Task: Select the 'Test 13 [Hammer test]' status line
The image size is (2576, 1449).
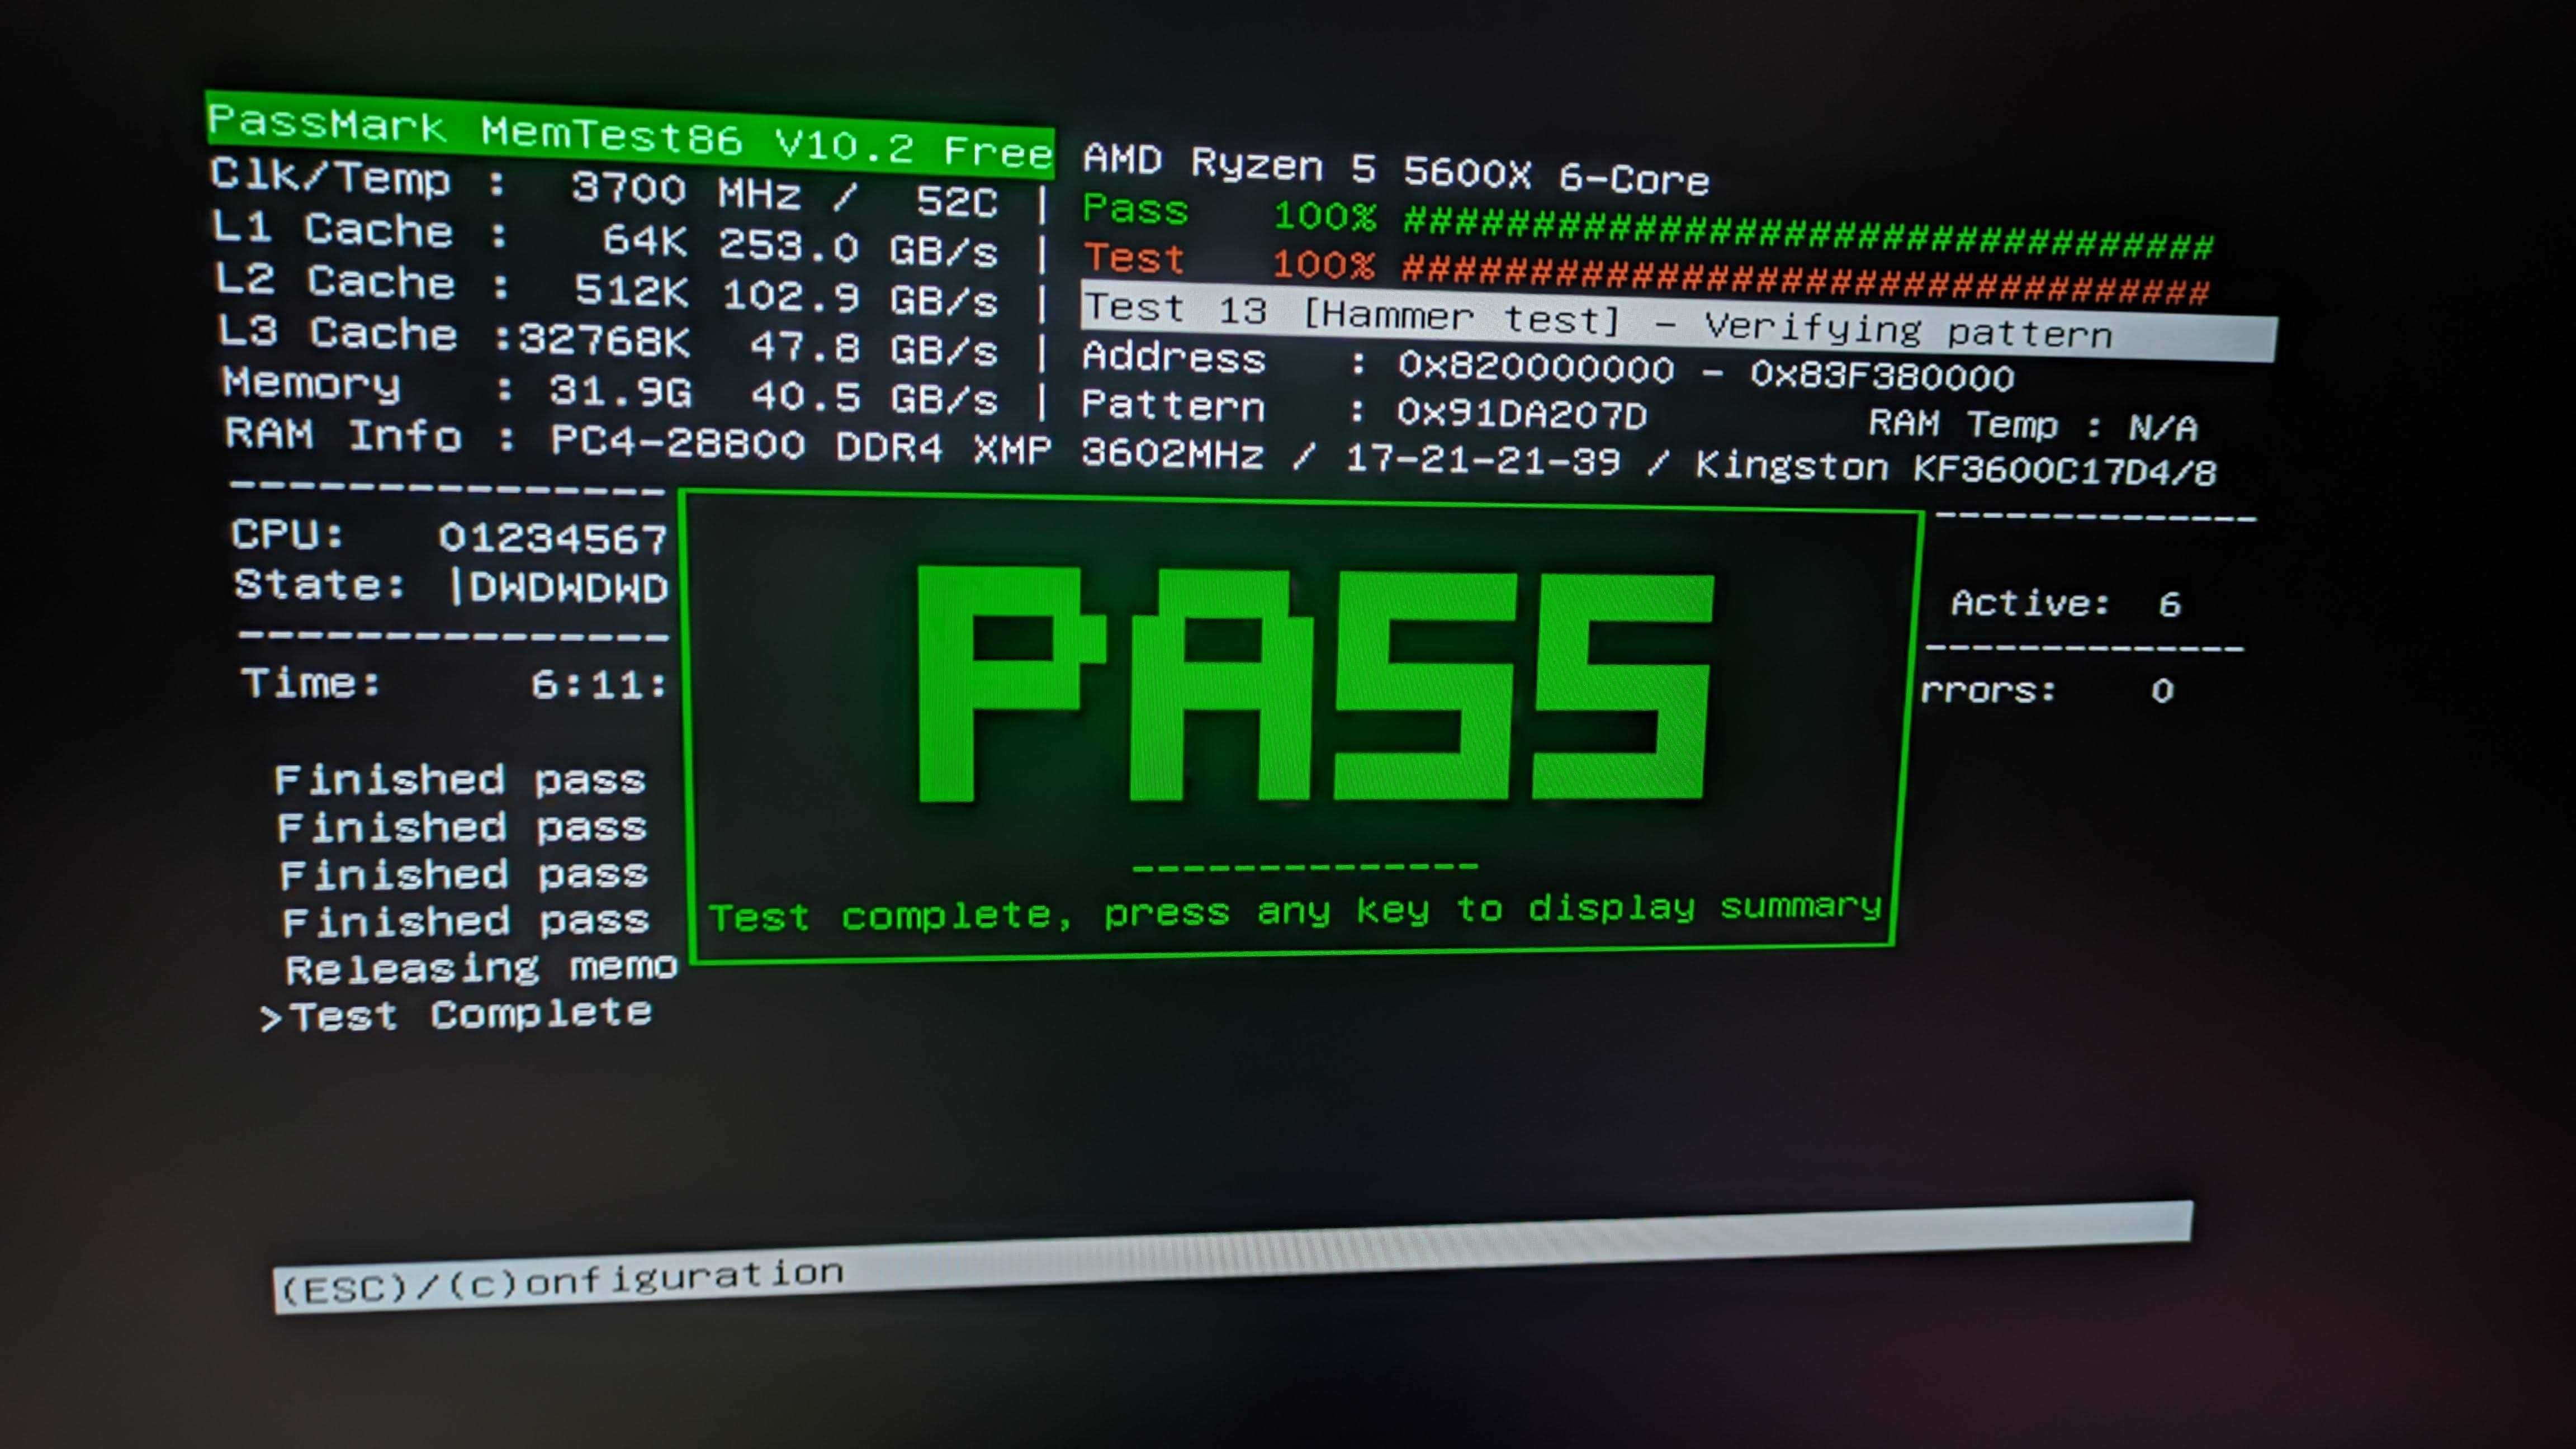Action: tap(1678, 321)
